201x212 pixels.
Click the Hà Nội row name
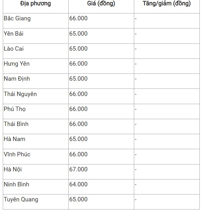pos(13,169)
